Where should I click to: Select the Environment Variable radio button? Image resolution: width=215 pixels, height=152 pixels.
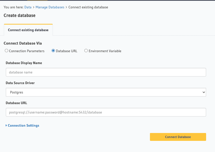coord(86,50)
